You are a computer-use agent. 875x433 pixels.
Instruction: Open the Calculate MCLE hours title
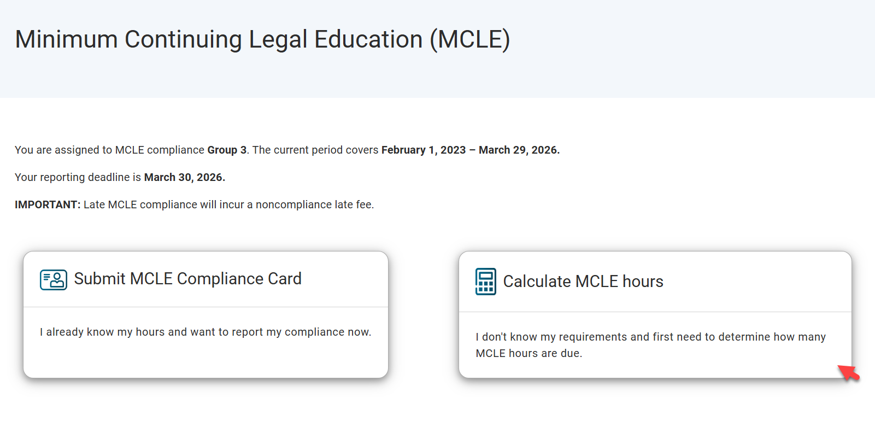coord(583,282)
